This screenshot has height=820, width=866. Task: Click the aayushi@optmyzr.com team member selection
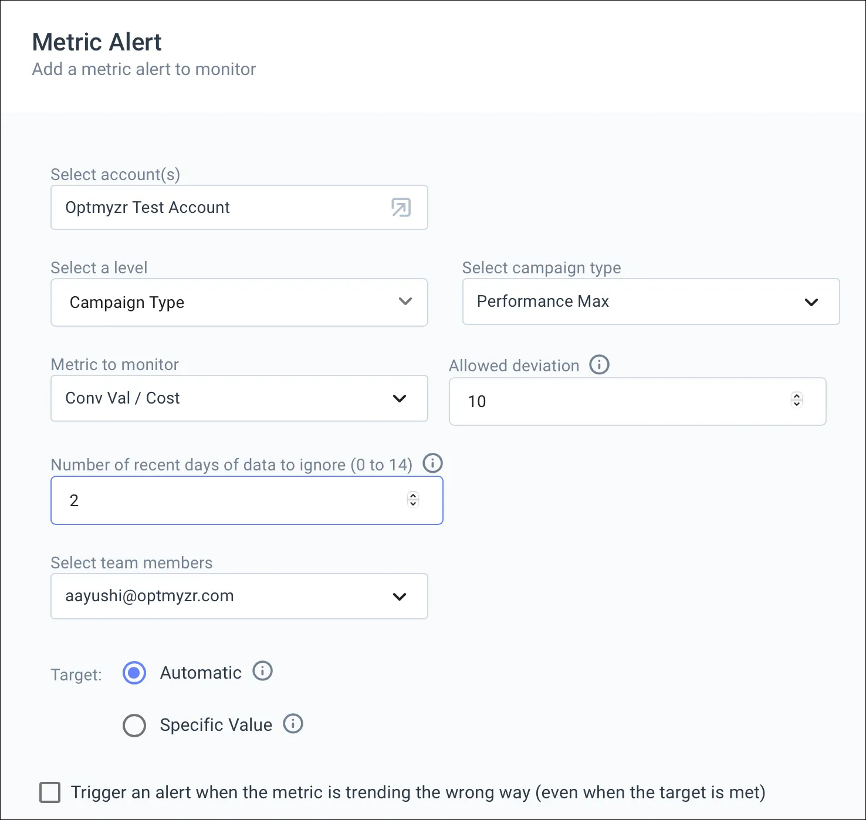tap(223, 597)
